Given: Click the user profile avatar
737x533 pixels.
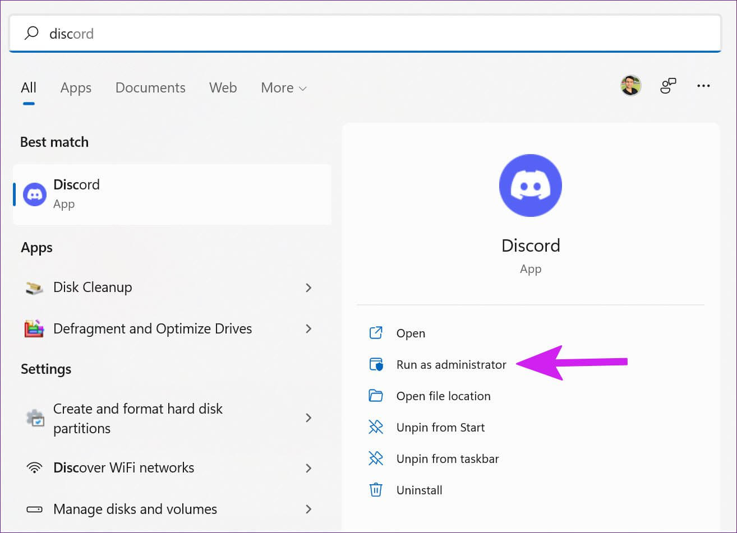Looking at the screenshot, I should pos(631,86).
